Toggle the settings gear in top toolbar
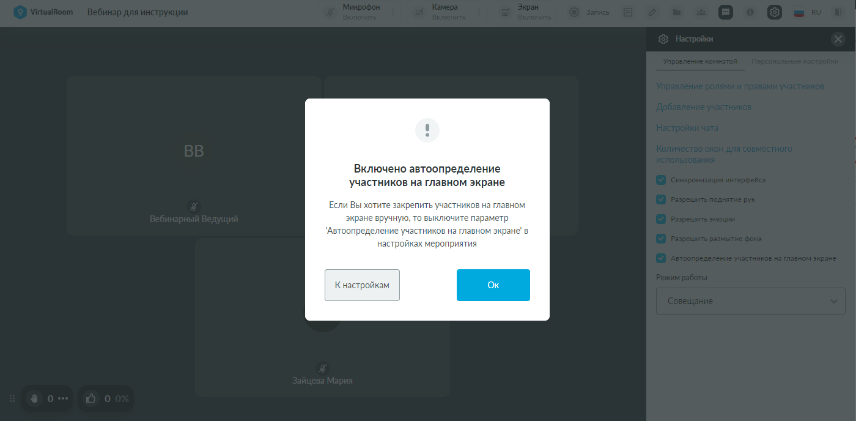Screen dimensions: 856x421 775,12
